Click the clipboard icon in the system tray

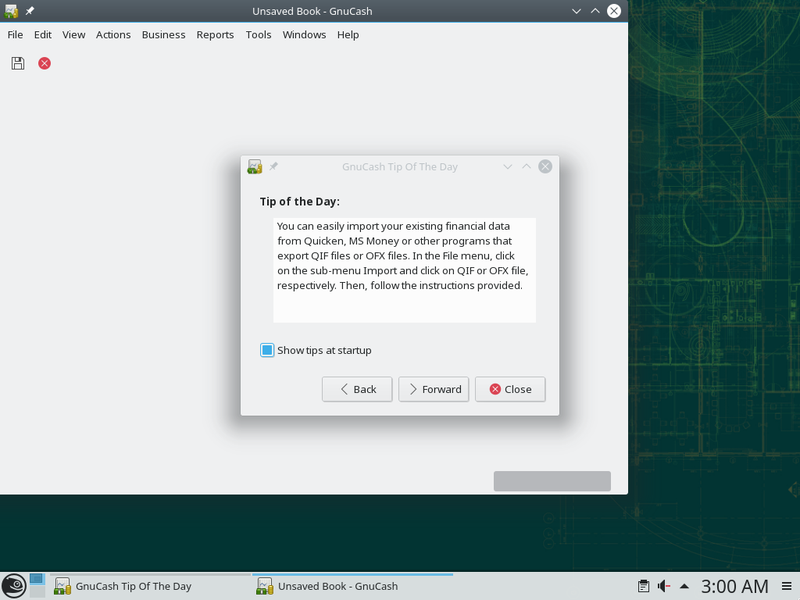tap(643, 586)
